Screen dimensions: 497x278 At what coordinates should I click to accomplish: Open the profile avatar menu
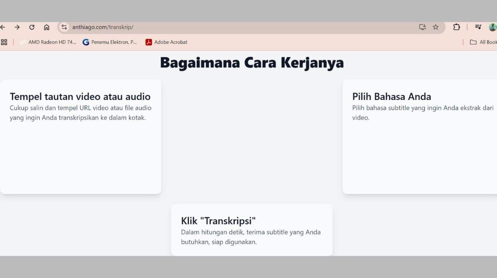point(493,27)
